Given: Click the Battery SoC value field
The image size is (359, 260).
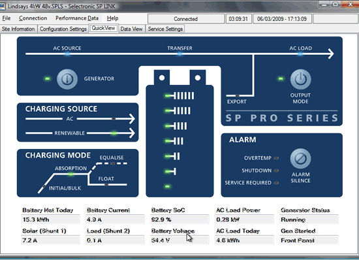Looking at the screenshot, I should coord(179,219).
